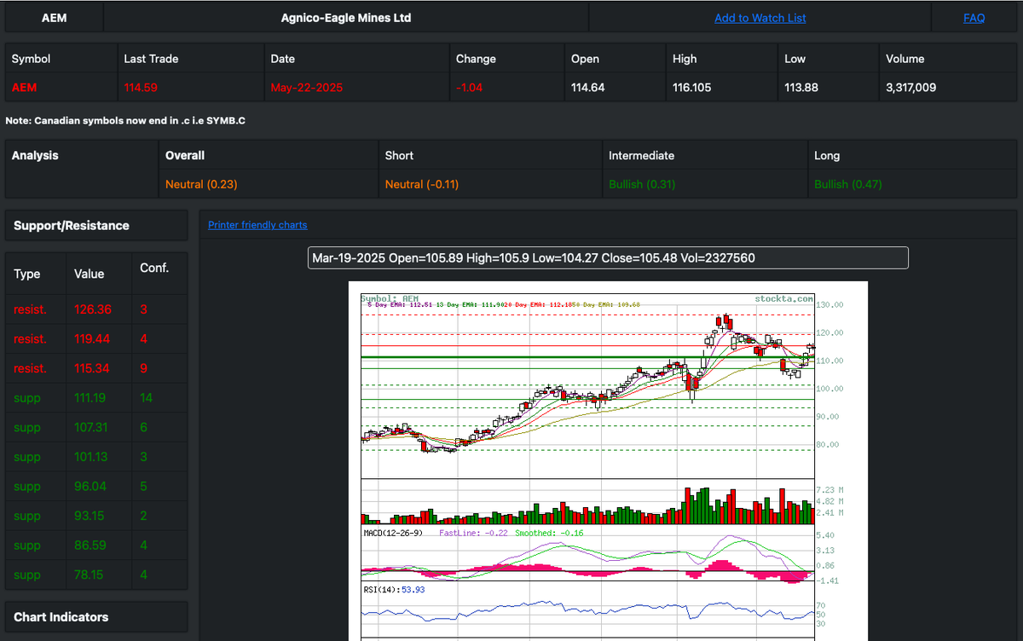Click Overall rating Neutral (0.23)
The height and width of the screenshot is (641, 1023).
point(201,184)
